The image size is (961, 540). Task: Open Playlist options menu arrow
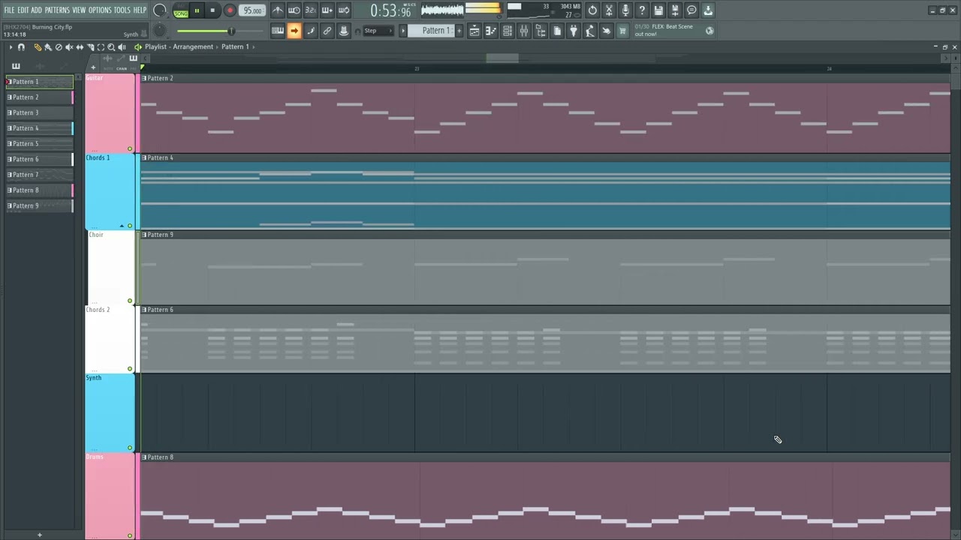coord(11,47)
